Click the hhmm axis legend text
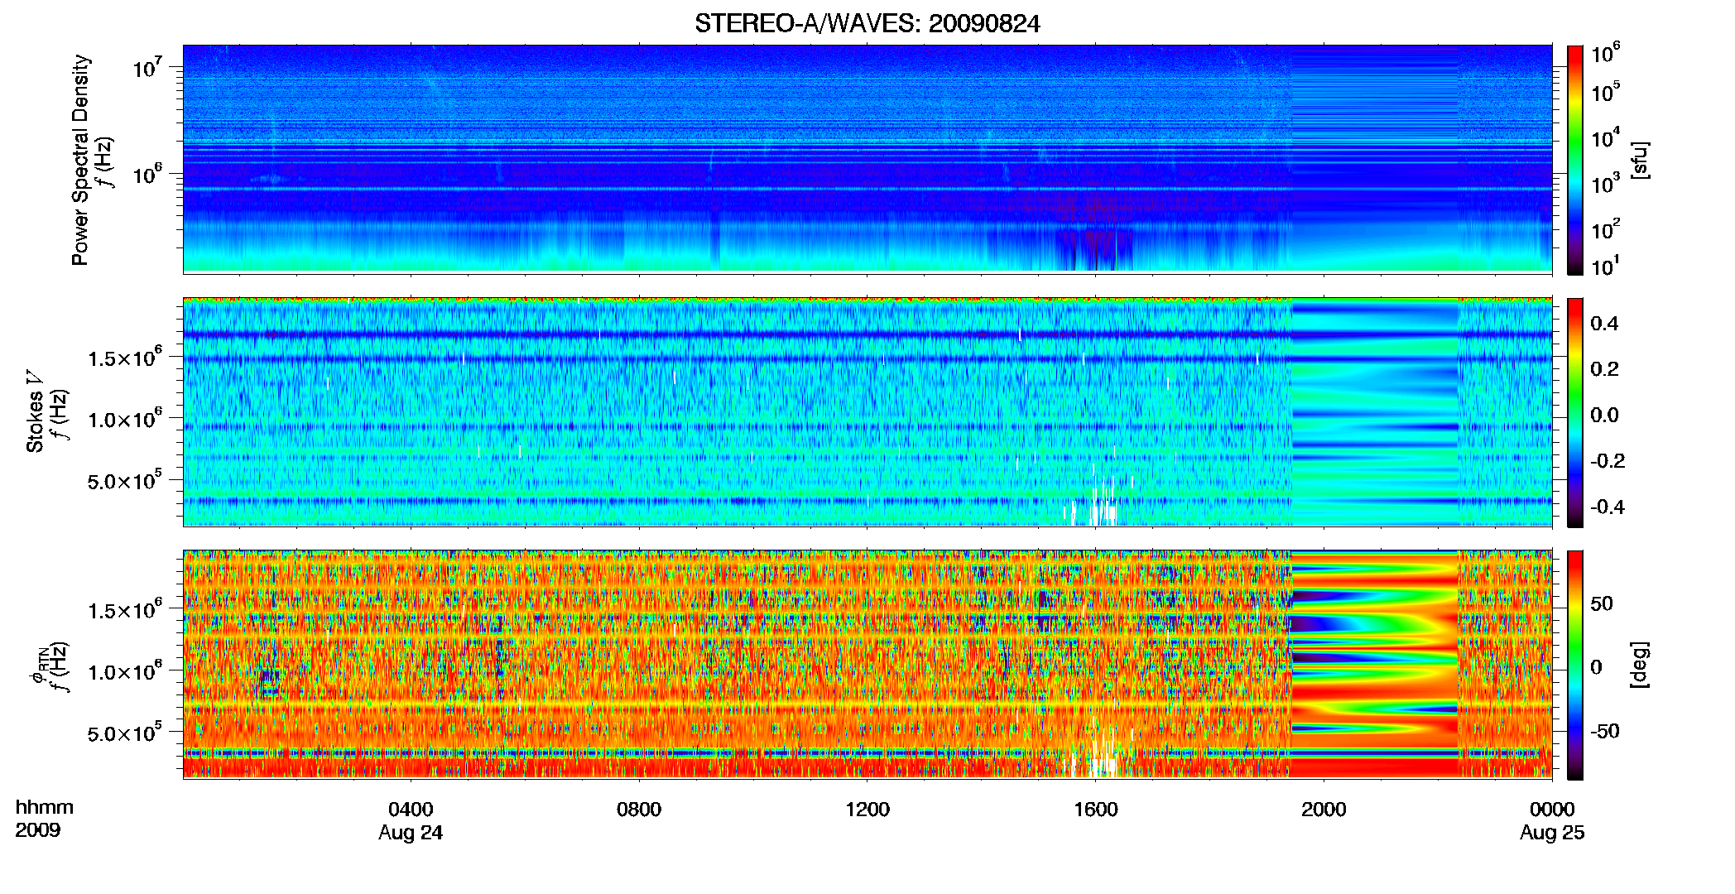This screenshot has width=1735, height=894. click(45, 808)
